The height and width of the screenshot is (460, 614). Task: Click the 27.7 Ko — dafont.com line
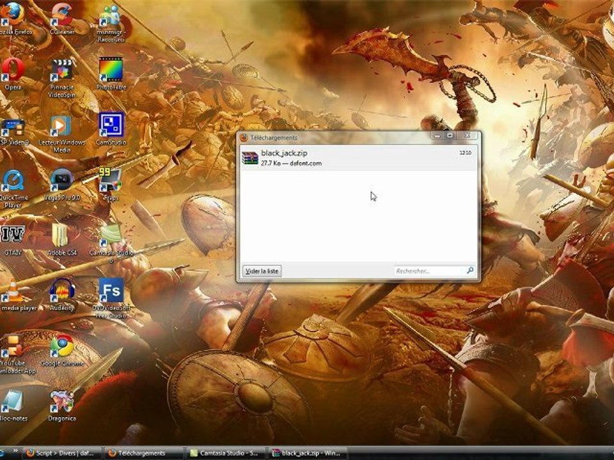pos(292,164)
